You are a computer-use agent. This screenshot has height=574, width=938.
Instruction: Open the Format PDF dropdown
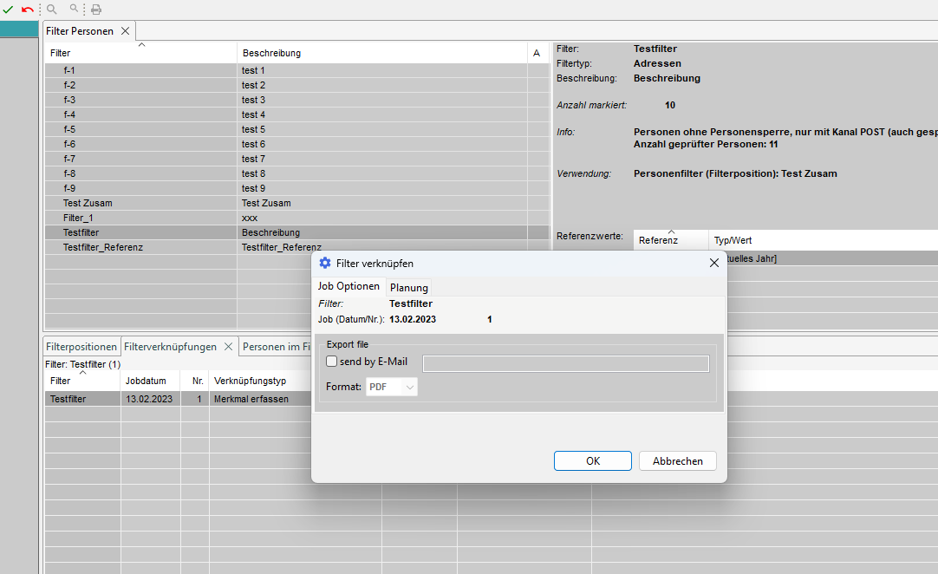392,387
